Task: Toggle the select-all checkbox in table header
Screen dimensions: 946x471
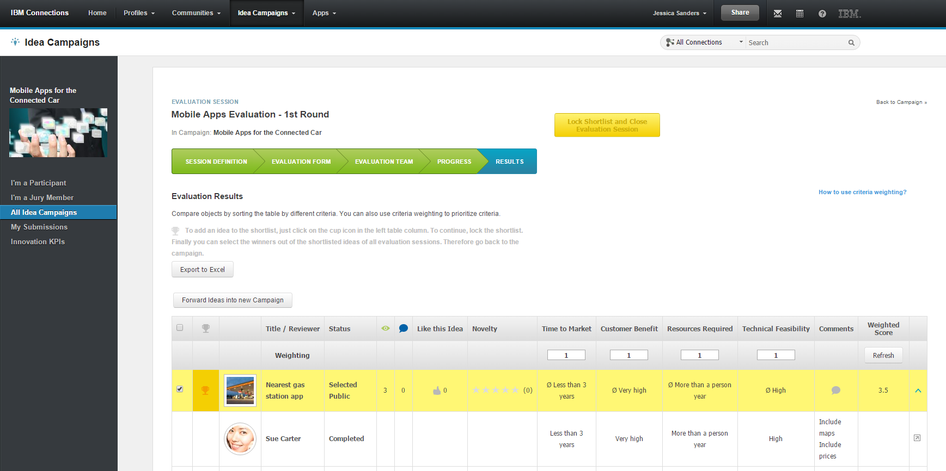Action: coord(180,328)
